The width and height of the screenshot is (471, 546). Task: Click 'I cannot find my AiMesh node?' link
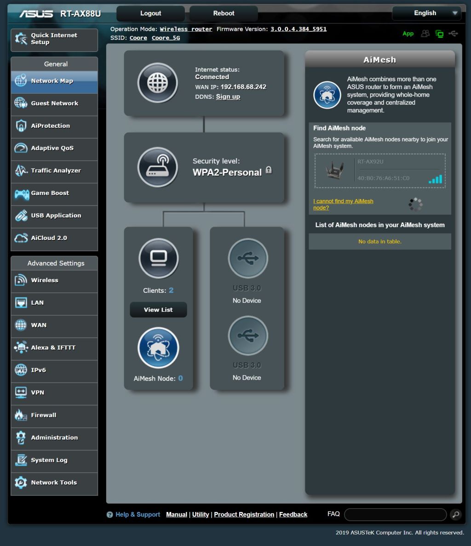click(343, 205)
